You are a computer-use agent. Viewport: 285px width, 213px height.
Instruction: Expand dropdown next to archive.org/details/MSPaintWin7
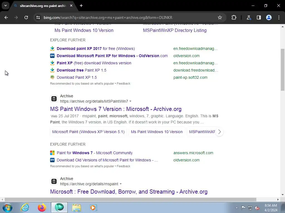click(x=130, y=101)
